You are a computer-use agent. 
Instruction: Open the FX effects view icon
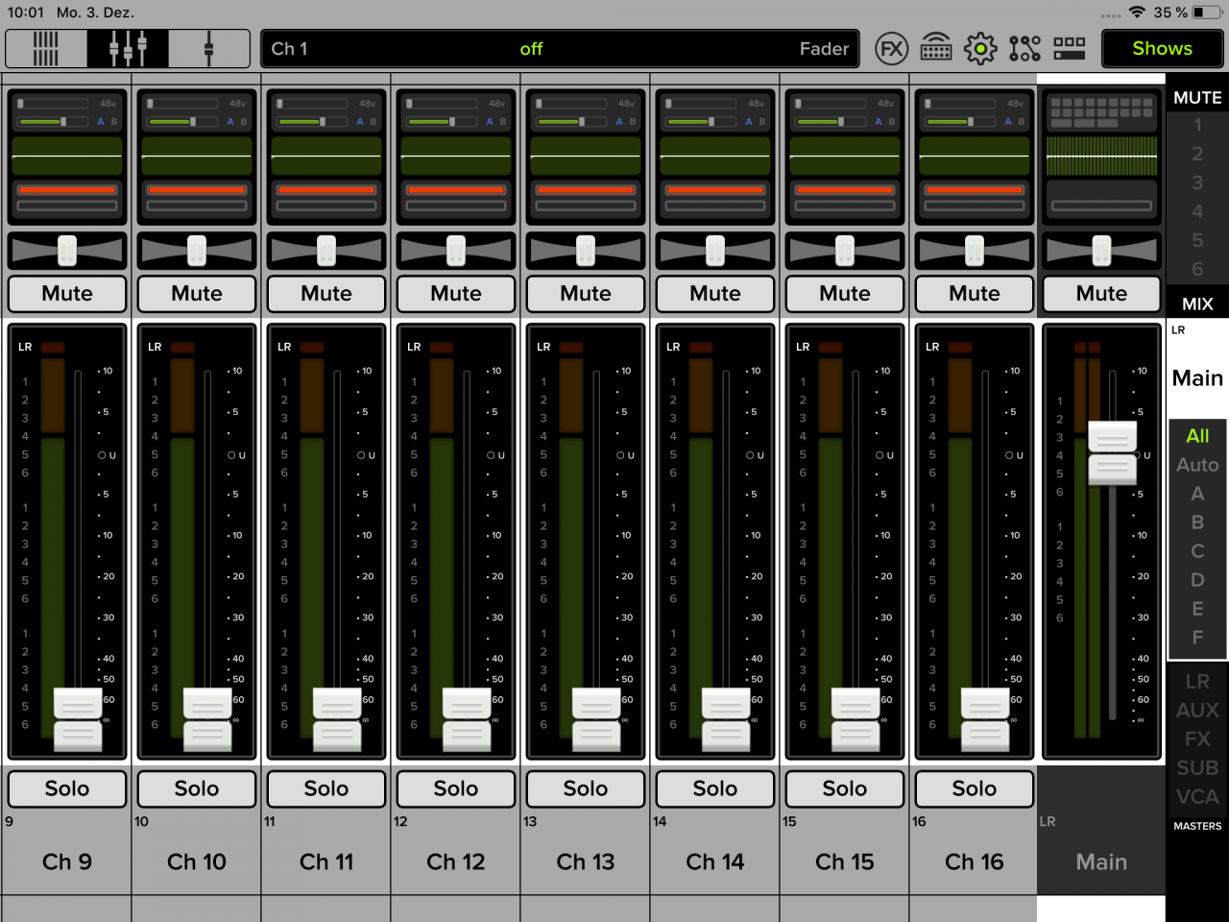[892, 49]
